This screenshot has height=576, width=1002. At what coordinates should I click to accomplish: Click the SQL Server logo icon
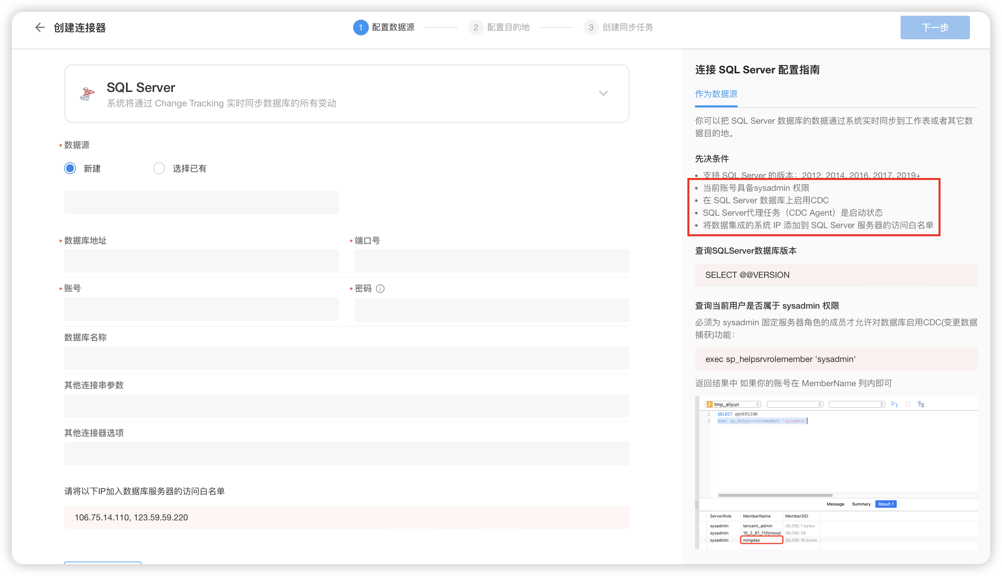click(x=87, y=94)
